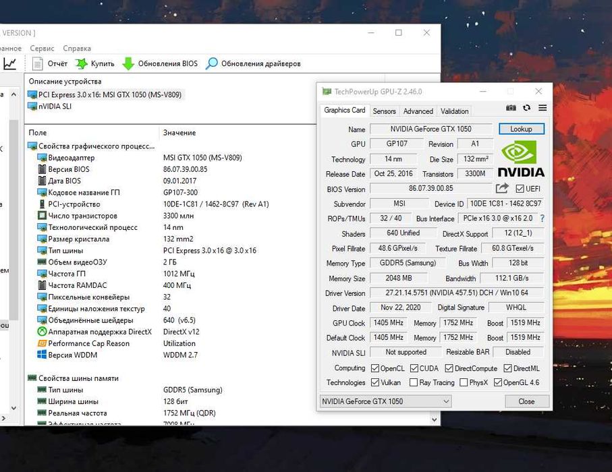This screenshot has width=612, height=472.
Task: Select the Видеоадаптер row icon
Action: click(x=42, y=158)
